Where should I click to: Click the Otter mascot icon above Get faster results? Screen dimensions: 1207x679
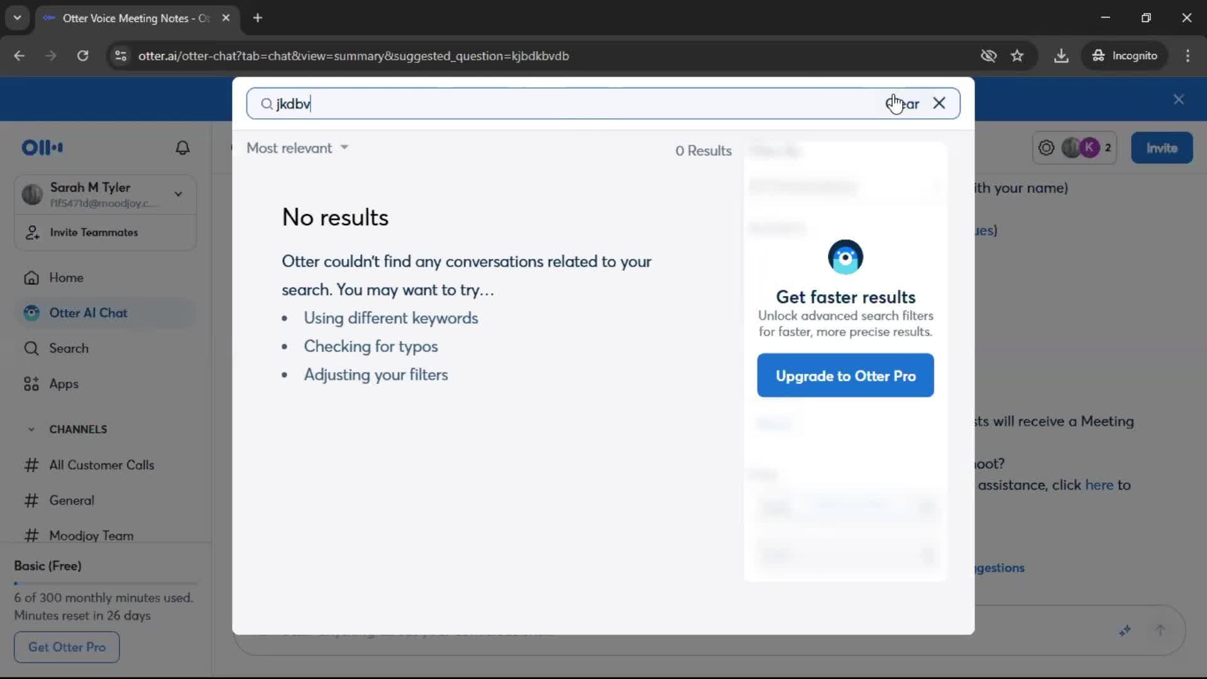pos(846,257)
